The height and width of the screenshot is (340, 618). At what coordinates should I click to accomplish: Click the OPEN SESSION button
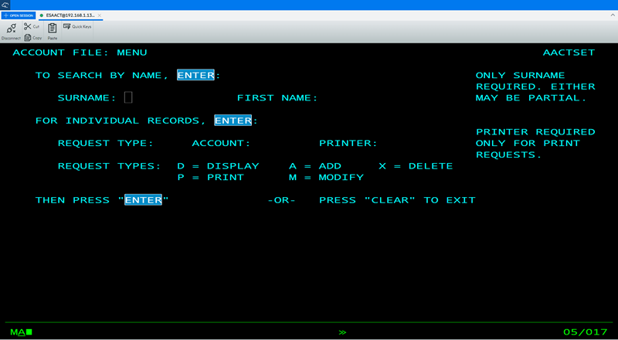(19, 15)
